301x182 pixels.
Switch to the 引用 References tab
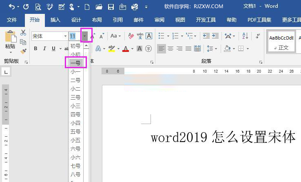coord(118,20)
